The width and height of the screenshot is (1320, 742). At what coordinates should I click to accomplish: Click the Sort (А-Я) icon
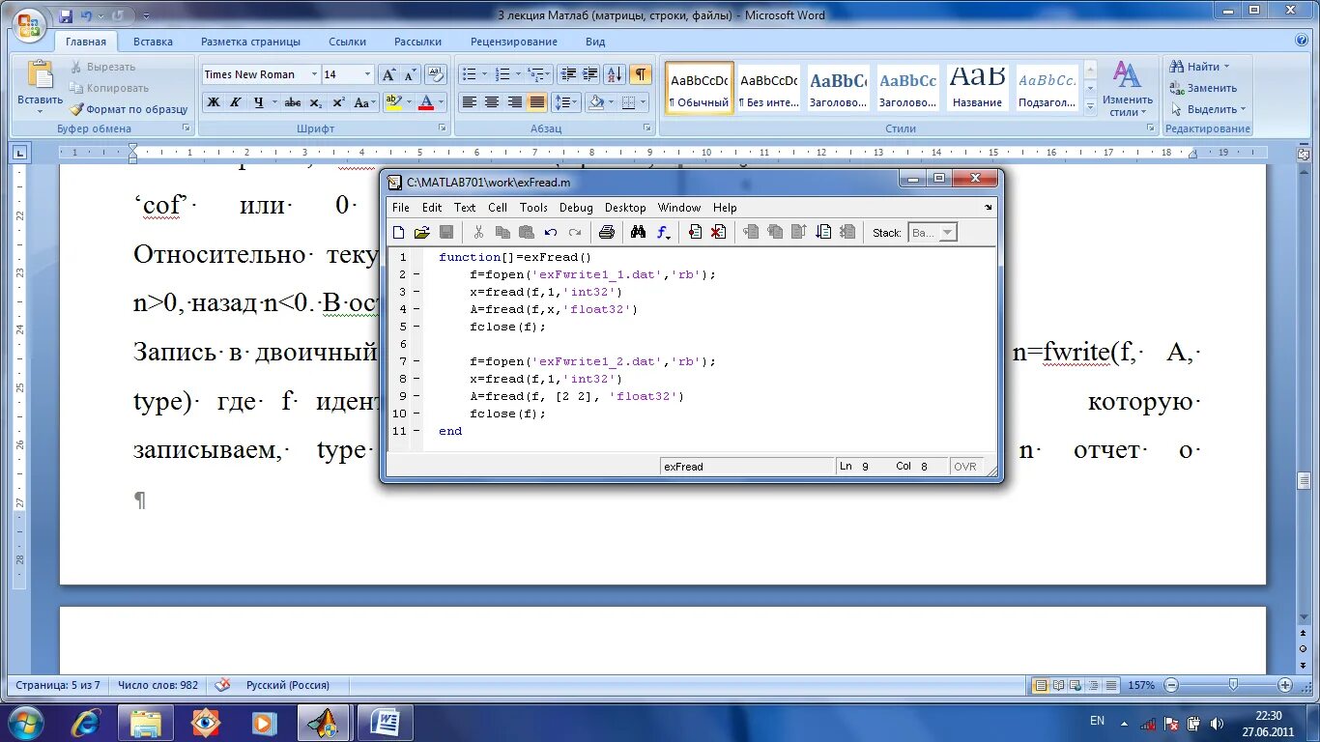pyautogui.click(x=616, y=74)
